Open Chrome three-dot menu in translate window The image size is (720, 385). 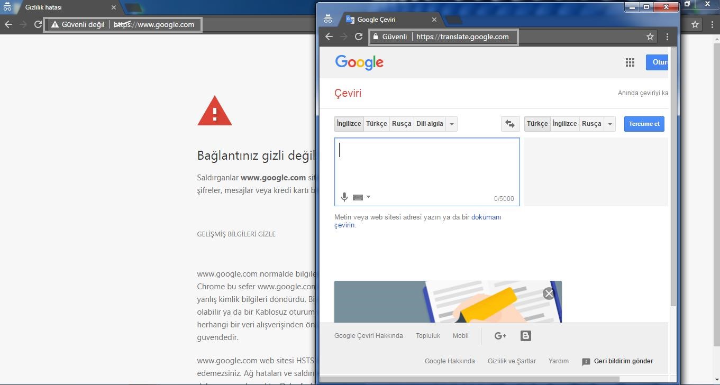click(x=667, y=36)
